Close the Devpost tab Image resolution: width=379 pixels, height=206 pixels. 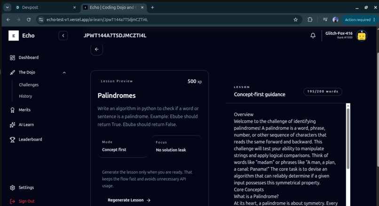point(74,8)
